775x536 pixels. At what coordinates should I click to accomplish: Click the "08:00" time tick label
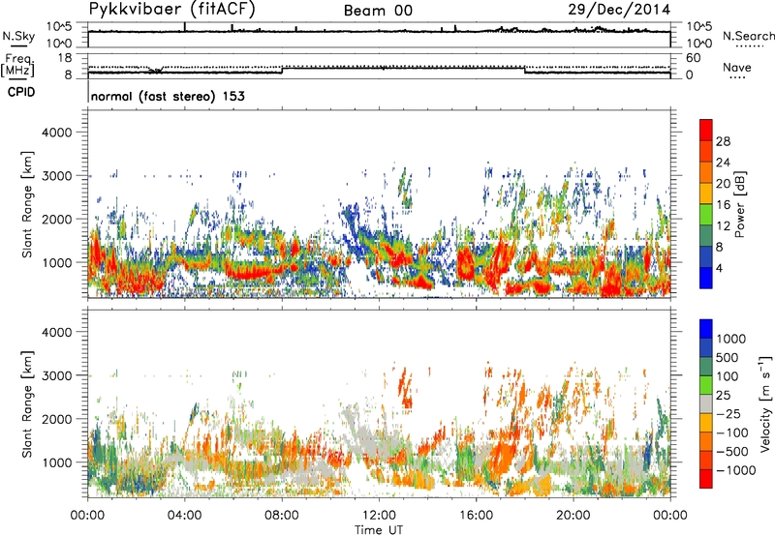click(x=282, y=516)
